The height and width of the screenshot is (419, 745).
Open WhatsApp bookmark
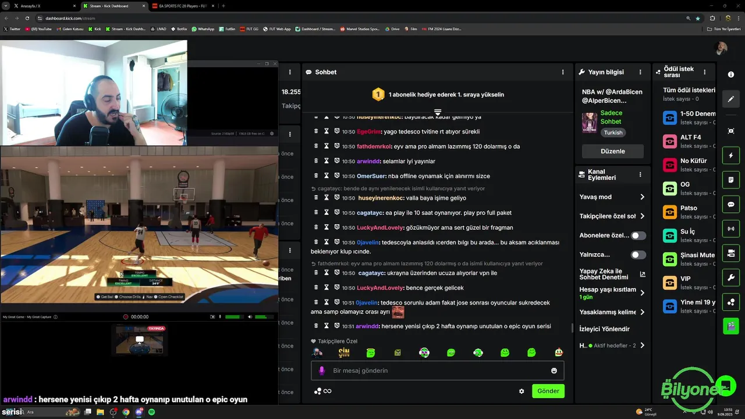203,29
